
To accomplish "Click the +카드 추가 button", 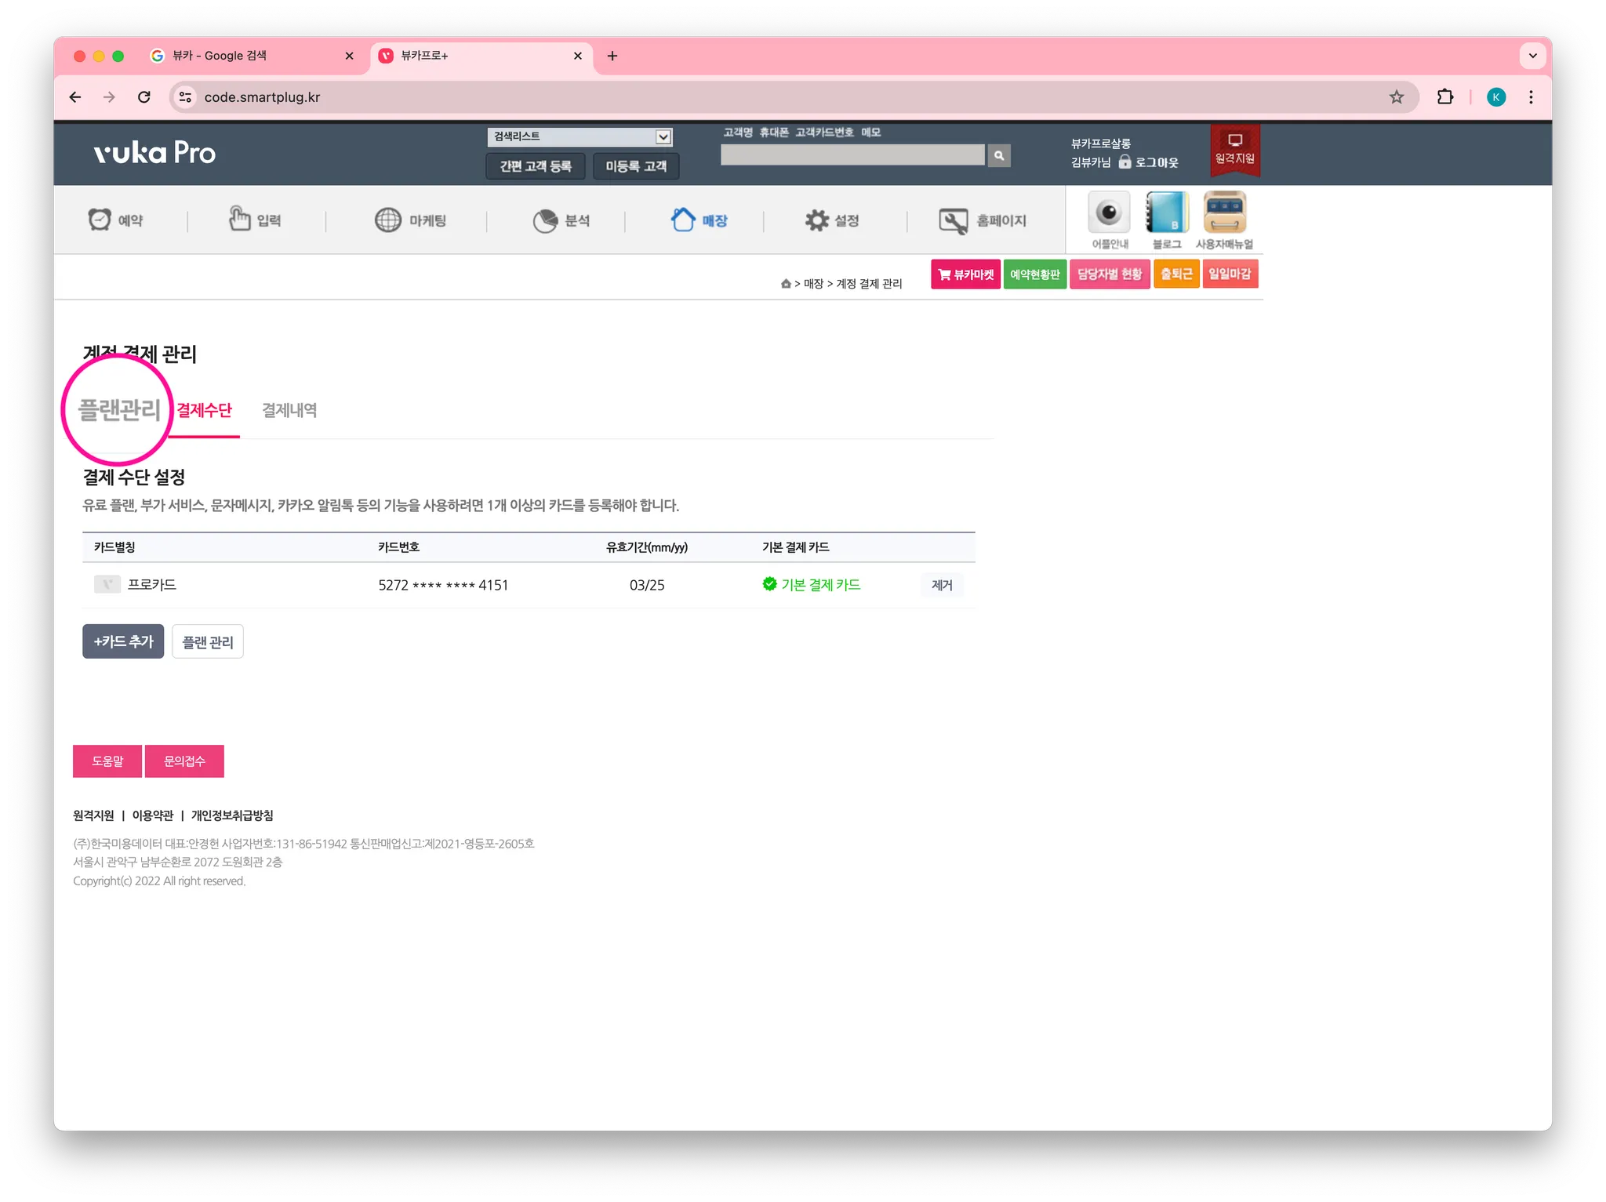I will (123, 641).
